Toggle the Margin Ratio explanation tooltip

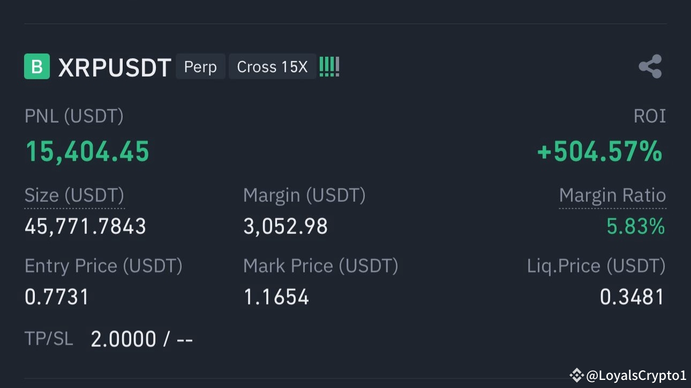(613, 195)
